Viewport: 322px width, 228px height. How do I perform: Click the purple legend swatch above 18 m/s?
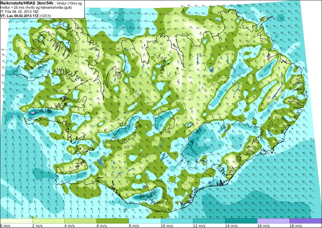click(x=306, y=221)
